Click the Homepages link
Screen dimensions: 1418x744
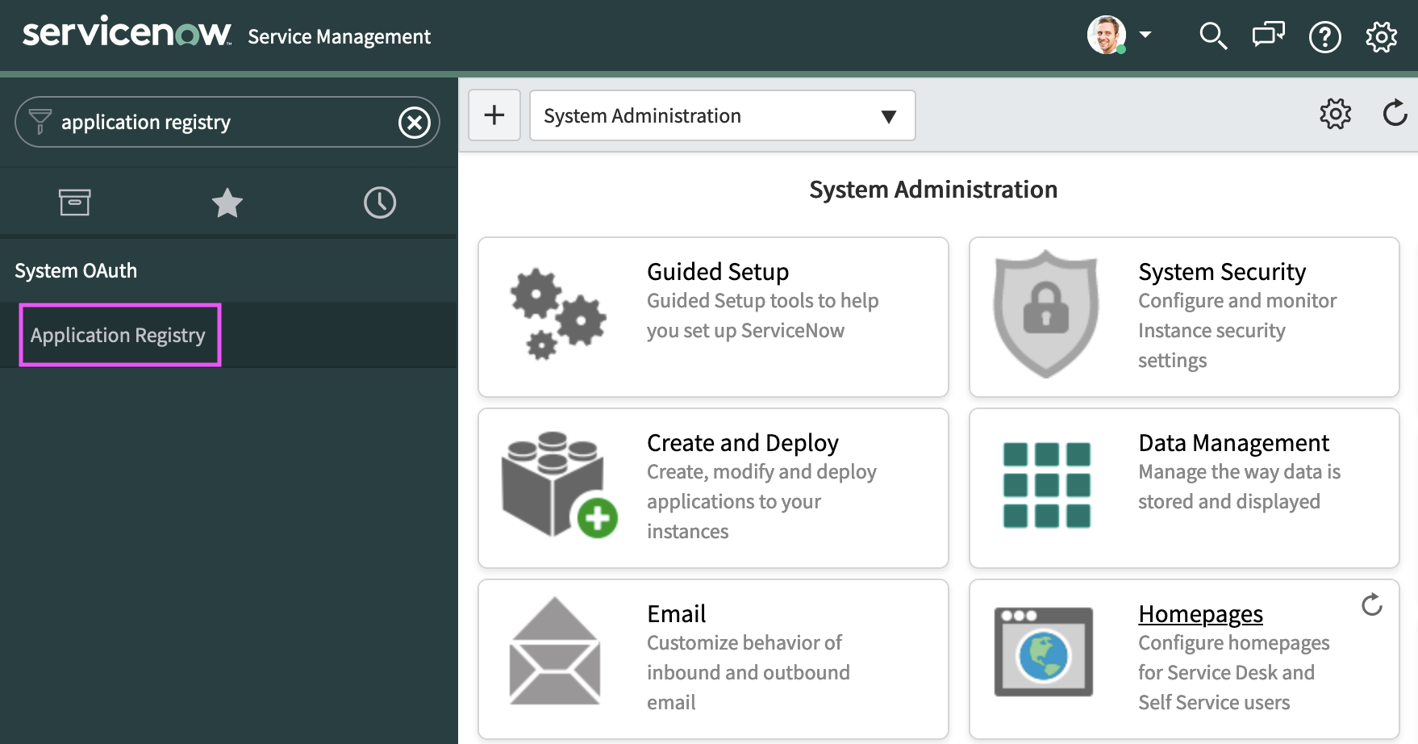(1200, 614)
